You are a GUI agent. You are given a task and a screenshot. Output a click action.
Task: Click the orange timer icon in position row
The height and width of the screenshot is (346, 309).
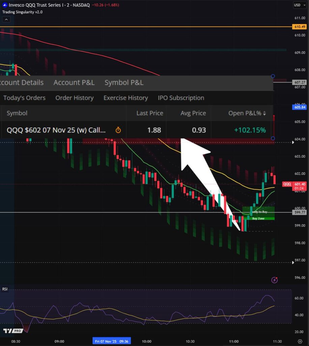(118, 130)
